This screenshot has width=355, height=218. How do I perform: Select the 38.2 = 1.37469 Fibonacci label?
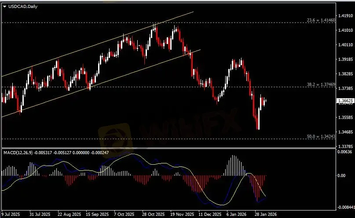click(x=321, y=85)
